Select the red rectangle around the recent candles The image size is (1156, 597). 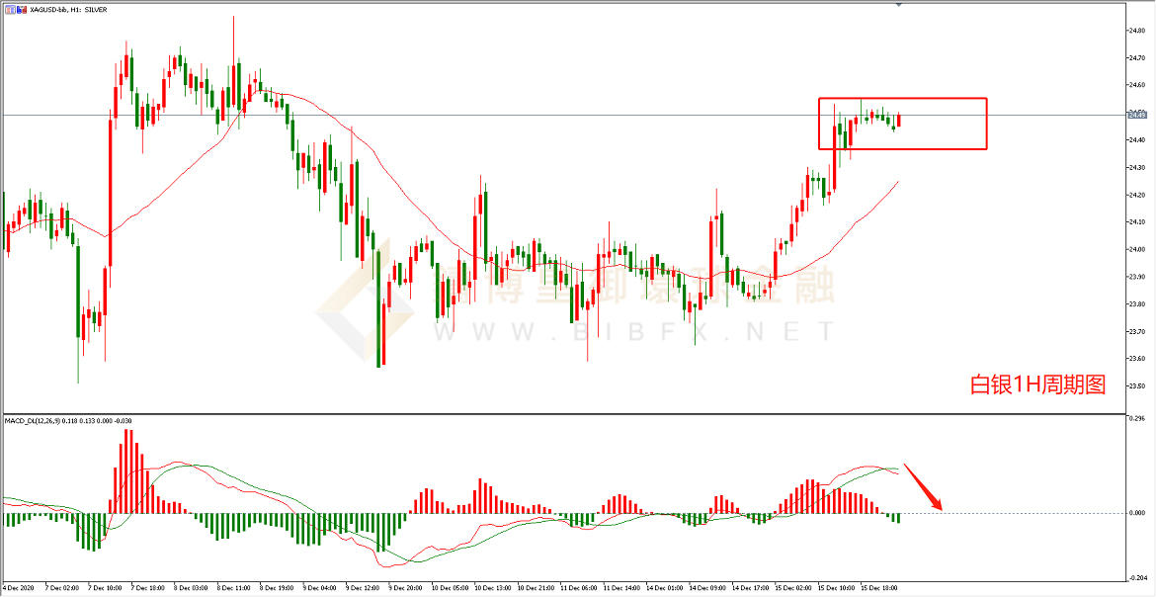[902, 99]
